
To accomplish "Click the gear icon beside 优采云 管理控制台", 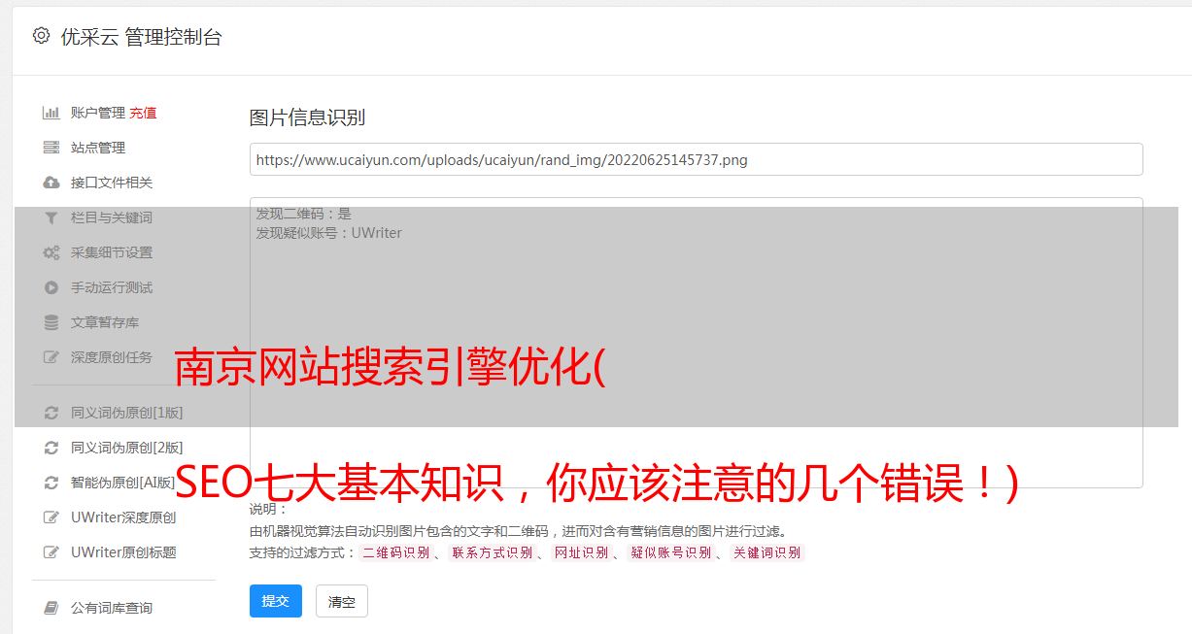I will click(41, 36).
